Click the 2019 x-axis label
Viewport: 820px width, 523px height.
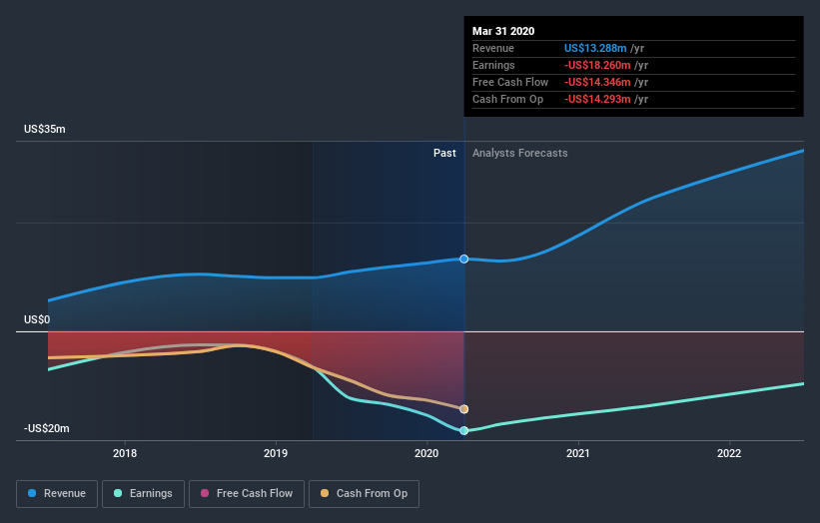click(x=276, y=453)
